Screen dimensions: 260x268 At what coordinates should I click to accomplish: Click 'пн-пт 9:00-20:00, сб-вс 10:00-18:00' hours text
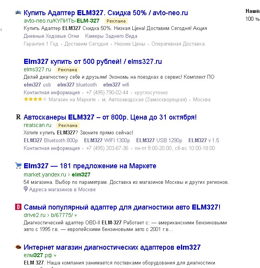pos(175,148)
